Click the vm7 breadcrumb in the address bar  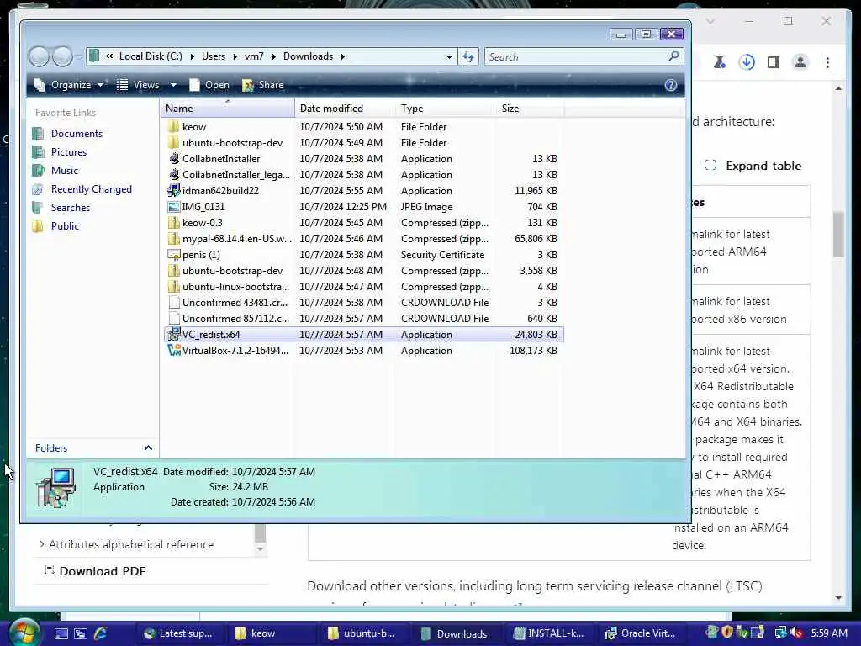254,56
